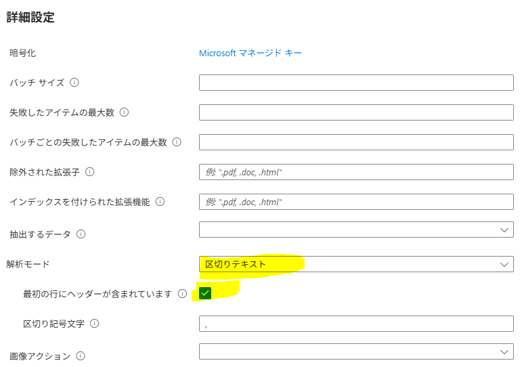Uncheck the 最初の行にヘッダーが含まれています checkbox
The height and width of the screenshot is (367, 526).
pos(205,293)
